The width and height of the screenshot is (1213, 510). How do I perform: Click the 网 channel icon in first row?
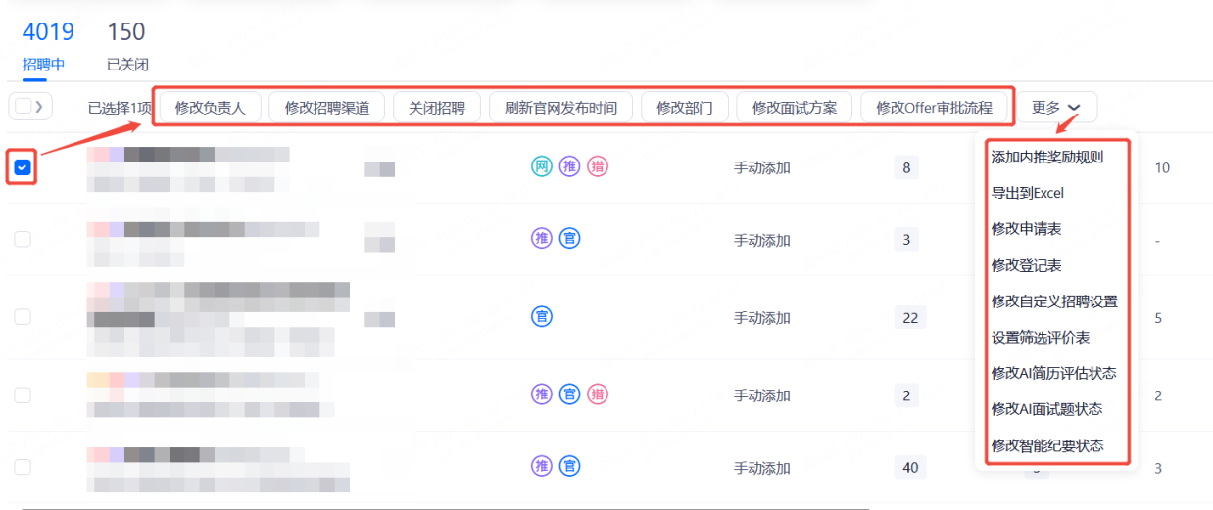(x=541, y=167)
